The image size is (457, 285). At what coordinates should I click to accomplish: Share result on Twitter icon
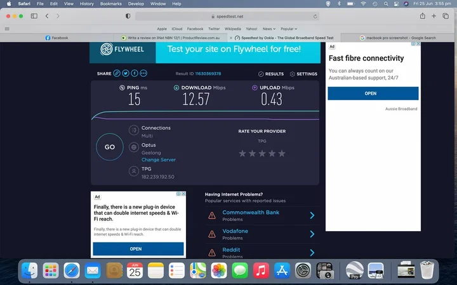click(126, 73)
